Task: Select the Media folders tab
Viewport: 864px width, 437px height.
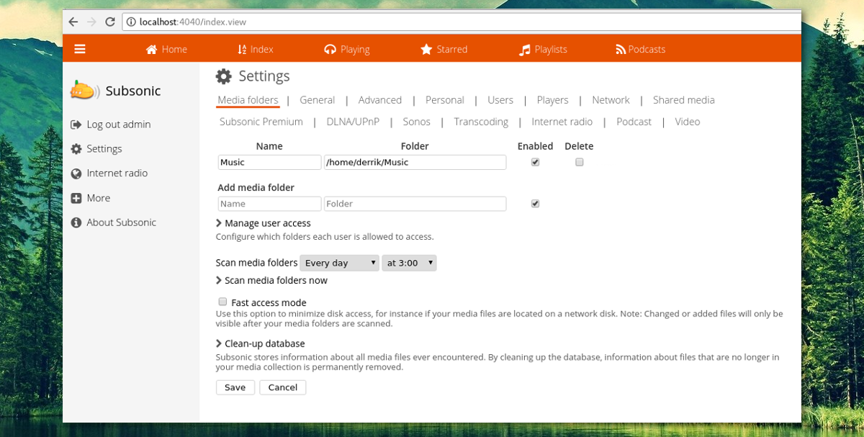Action: (248, 100)
